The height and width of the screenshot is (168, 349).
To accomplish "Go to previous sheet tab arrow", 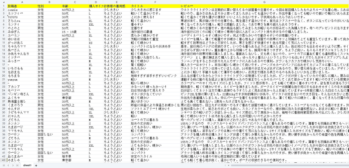I will [8, 165].
